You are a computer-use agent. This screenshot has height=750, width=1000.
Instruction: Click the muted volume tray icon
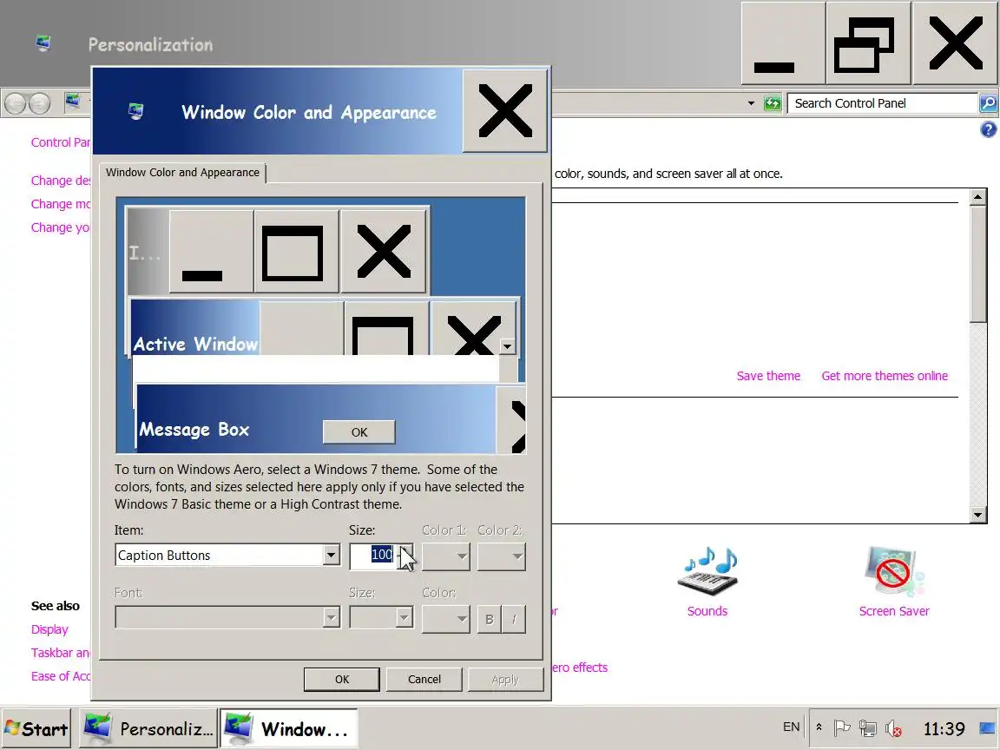coord(893,727)
